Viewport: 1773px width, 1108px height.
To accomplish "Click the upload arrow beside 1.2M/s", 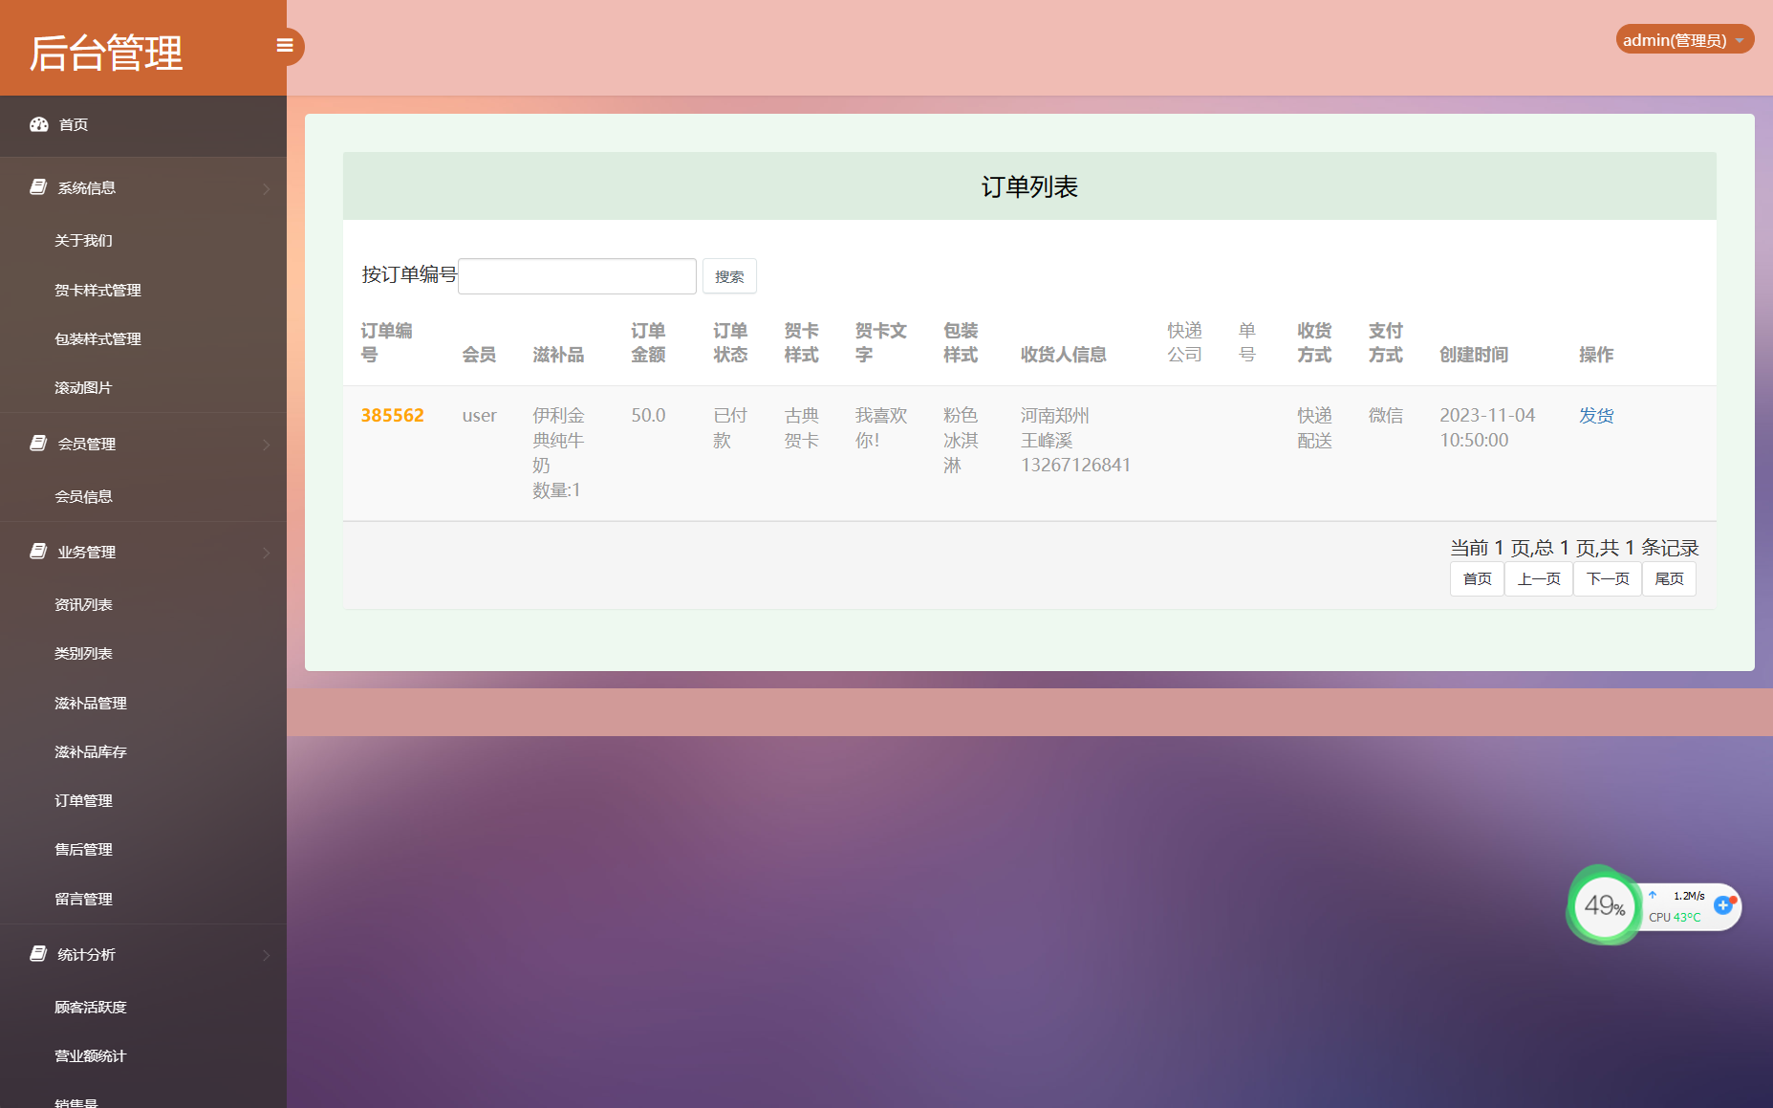I will pyautogui.click(x=1653, y=895).
